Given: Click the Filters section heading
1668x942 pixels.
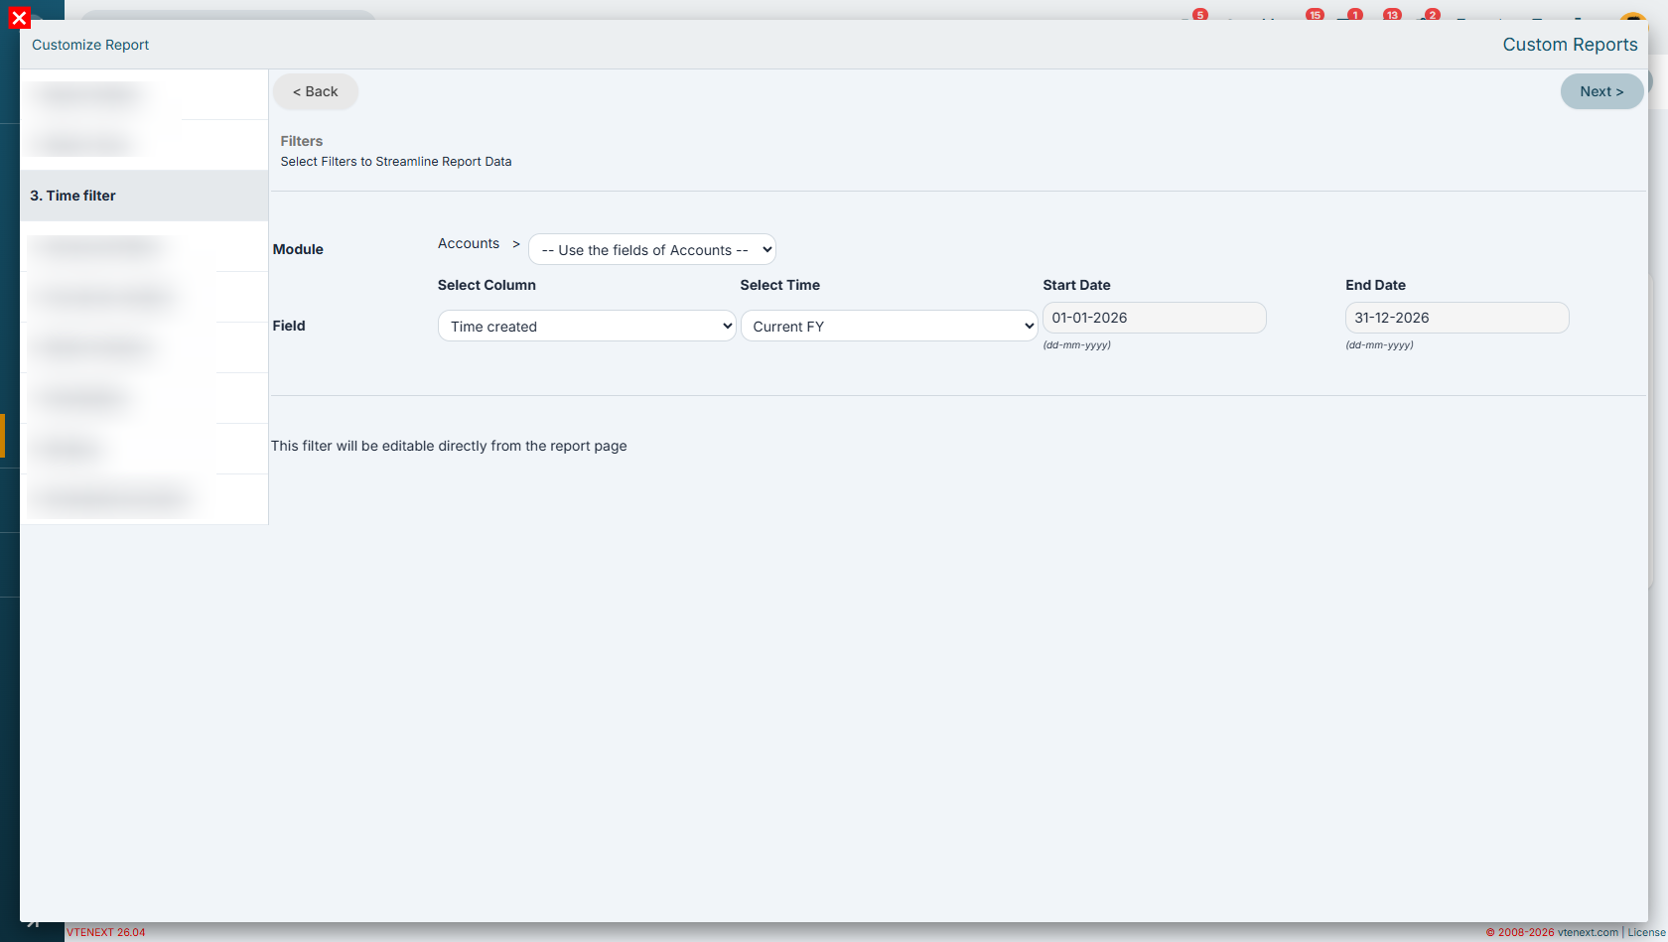Looking at the screenshot, I should (302, 141).
